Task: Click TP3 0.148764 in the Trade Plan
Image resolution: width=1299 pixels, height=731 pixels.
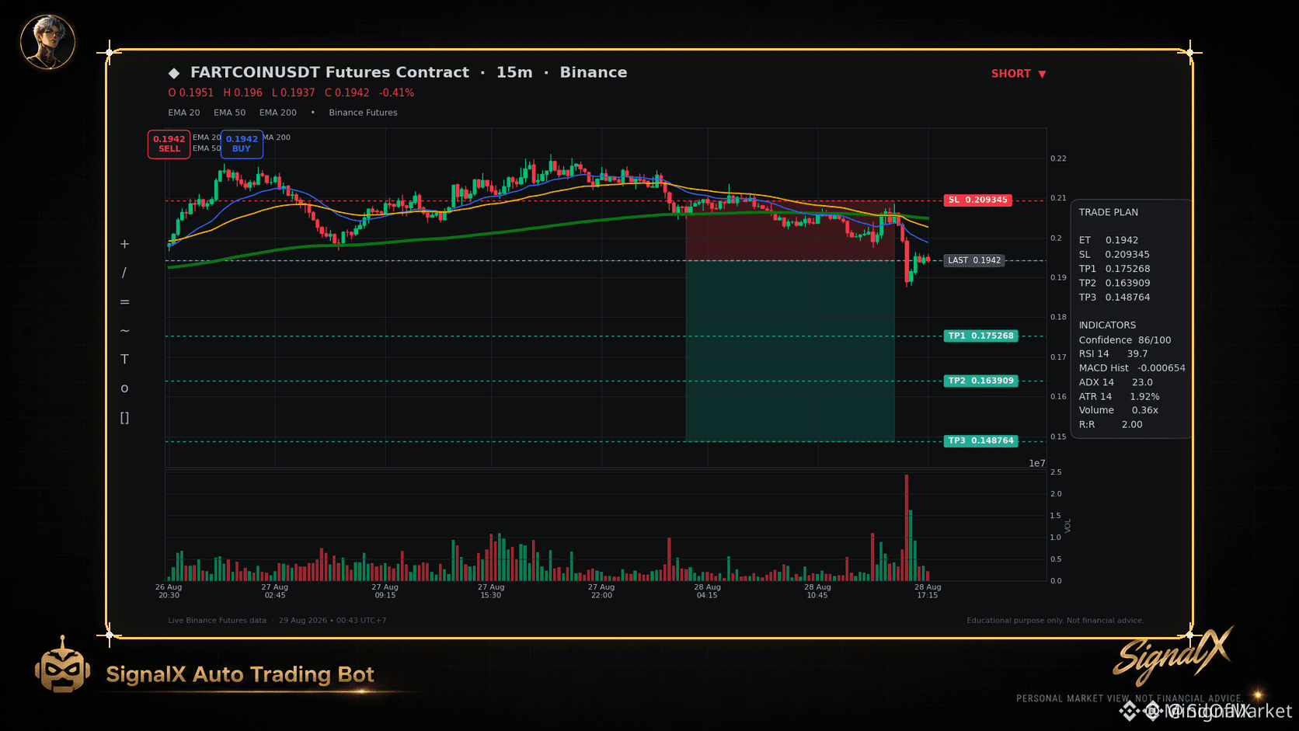Action: click(x=1115, y=297)
